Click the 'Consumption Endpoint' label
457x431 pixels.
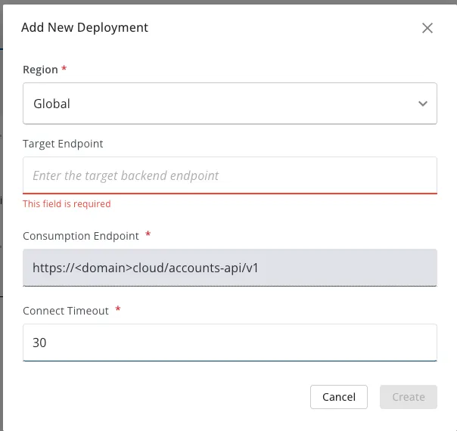pos(81,236)
